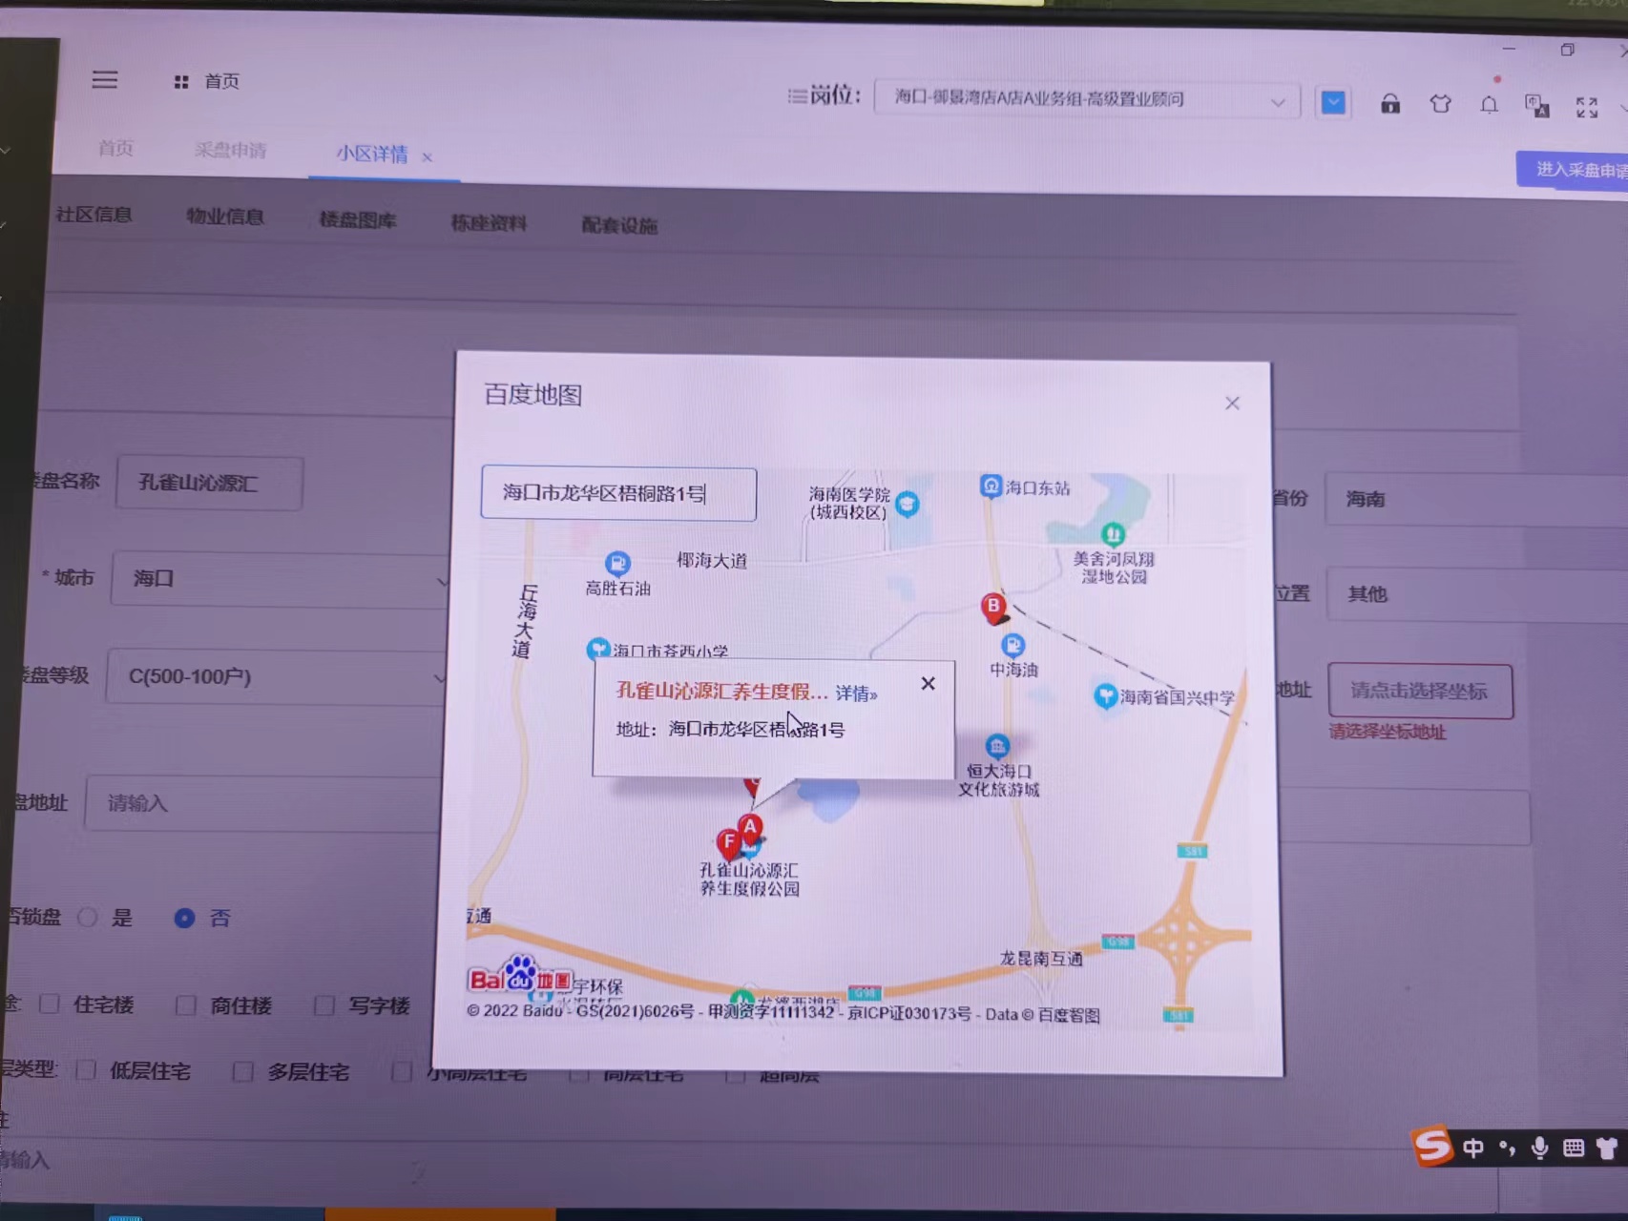Click the translate language icon

pyautogui.click(x=1536, y=106)
